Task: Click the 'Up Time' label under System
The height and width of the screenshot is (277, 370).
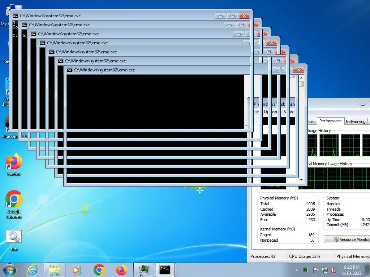Action: pos(333,220)
